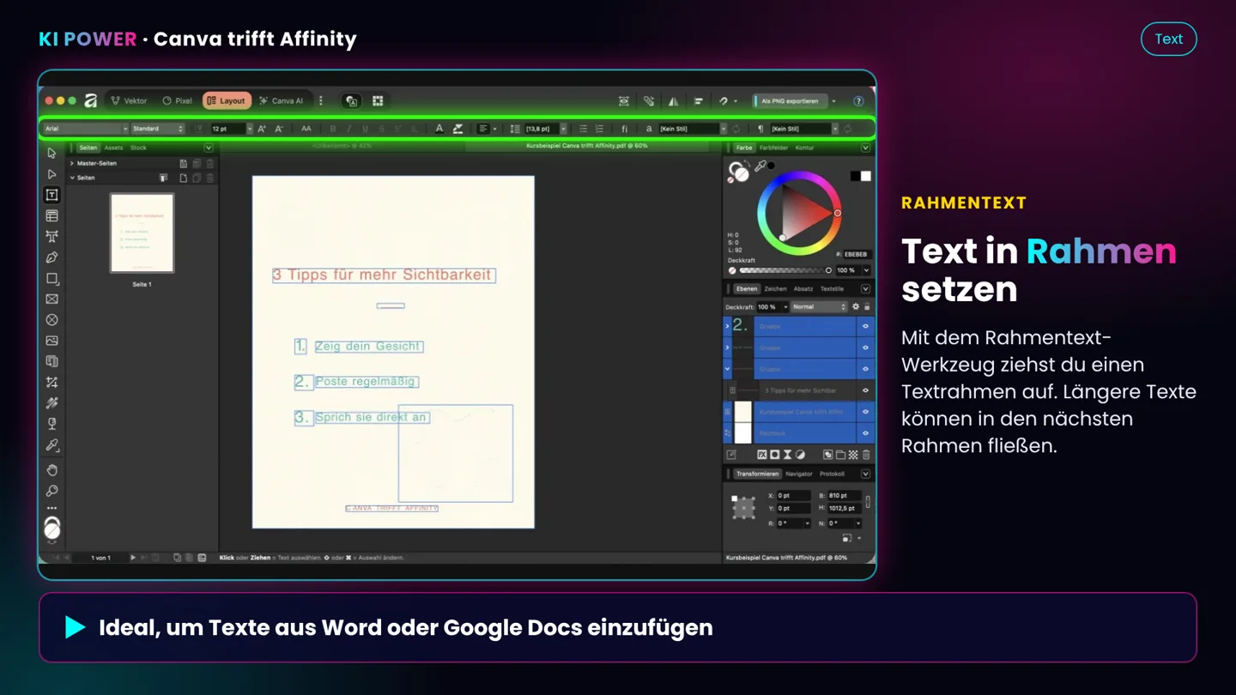Select the Move tool arrow

[51, 154]
